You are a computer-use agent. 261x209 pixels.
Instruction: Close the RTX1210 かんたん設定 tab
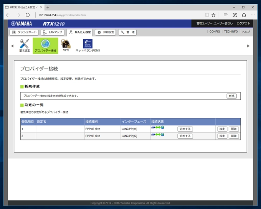click(x=41, y=7)
